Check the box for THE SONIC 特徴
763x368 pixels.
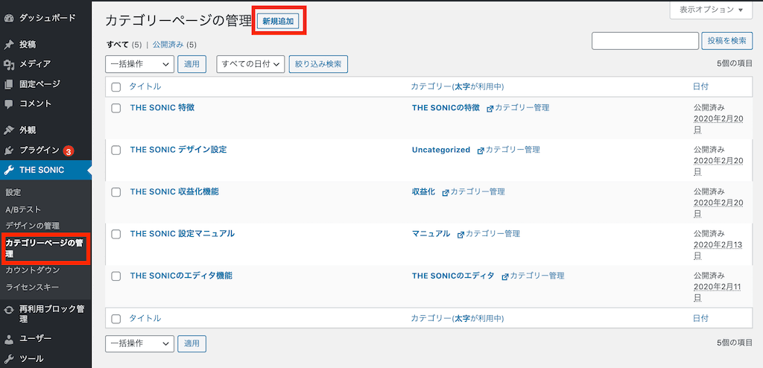pyautogui.click(x=115, y=109)
